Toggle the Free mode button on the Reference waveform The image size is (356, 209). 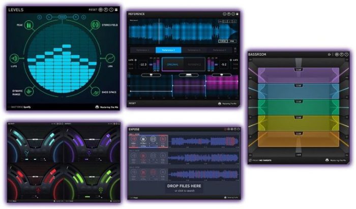[x=222, y=41]
